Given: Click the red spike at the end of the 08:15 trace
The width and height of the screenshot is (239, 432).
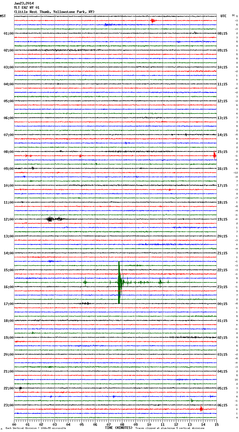Looking at the screenshot, I should [215, 155].
